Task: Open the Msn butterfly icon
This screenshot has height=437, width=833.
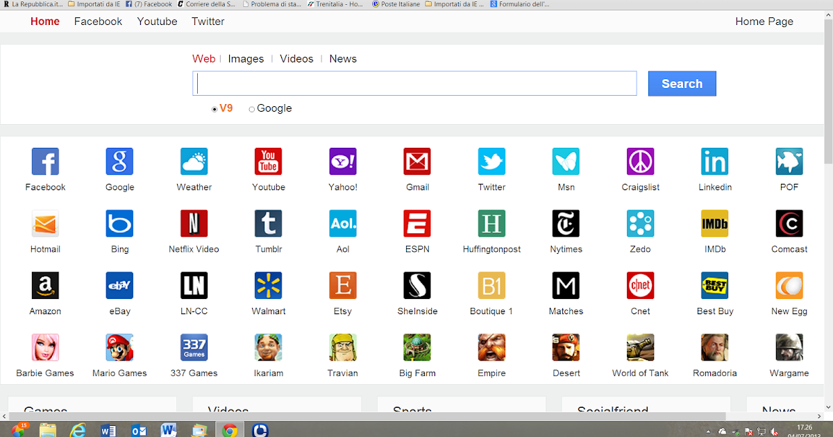Action: [566, 162]
